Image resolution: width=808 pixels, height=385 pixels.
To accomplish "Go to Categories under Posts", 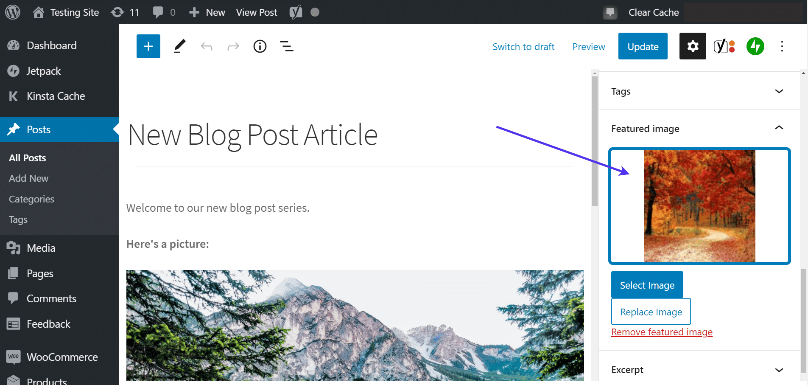I will point(31,199).
